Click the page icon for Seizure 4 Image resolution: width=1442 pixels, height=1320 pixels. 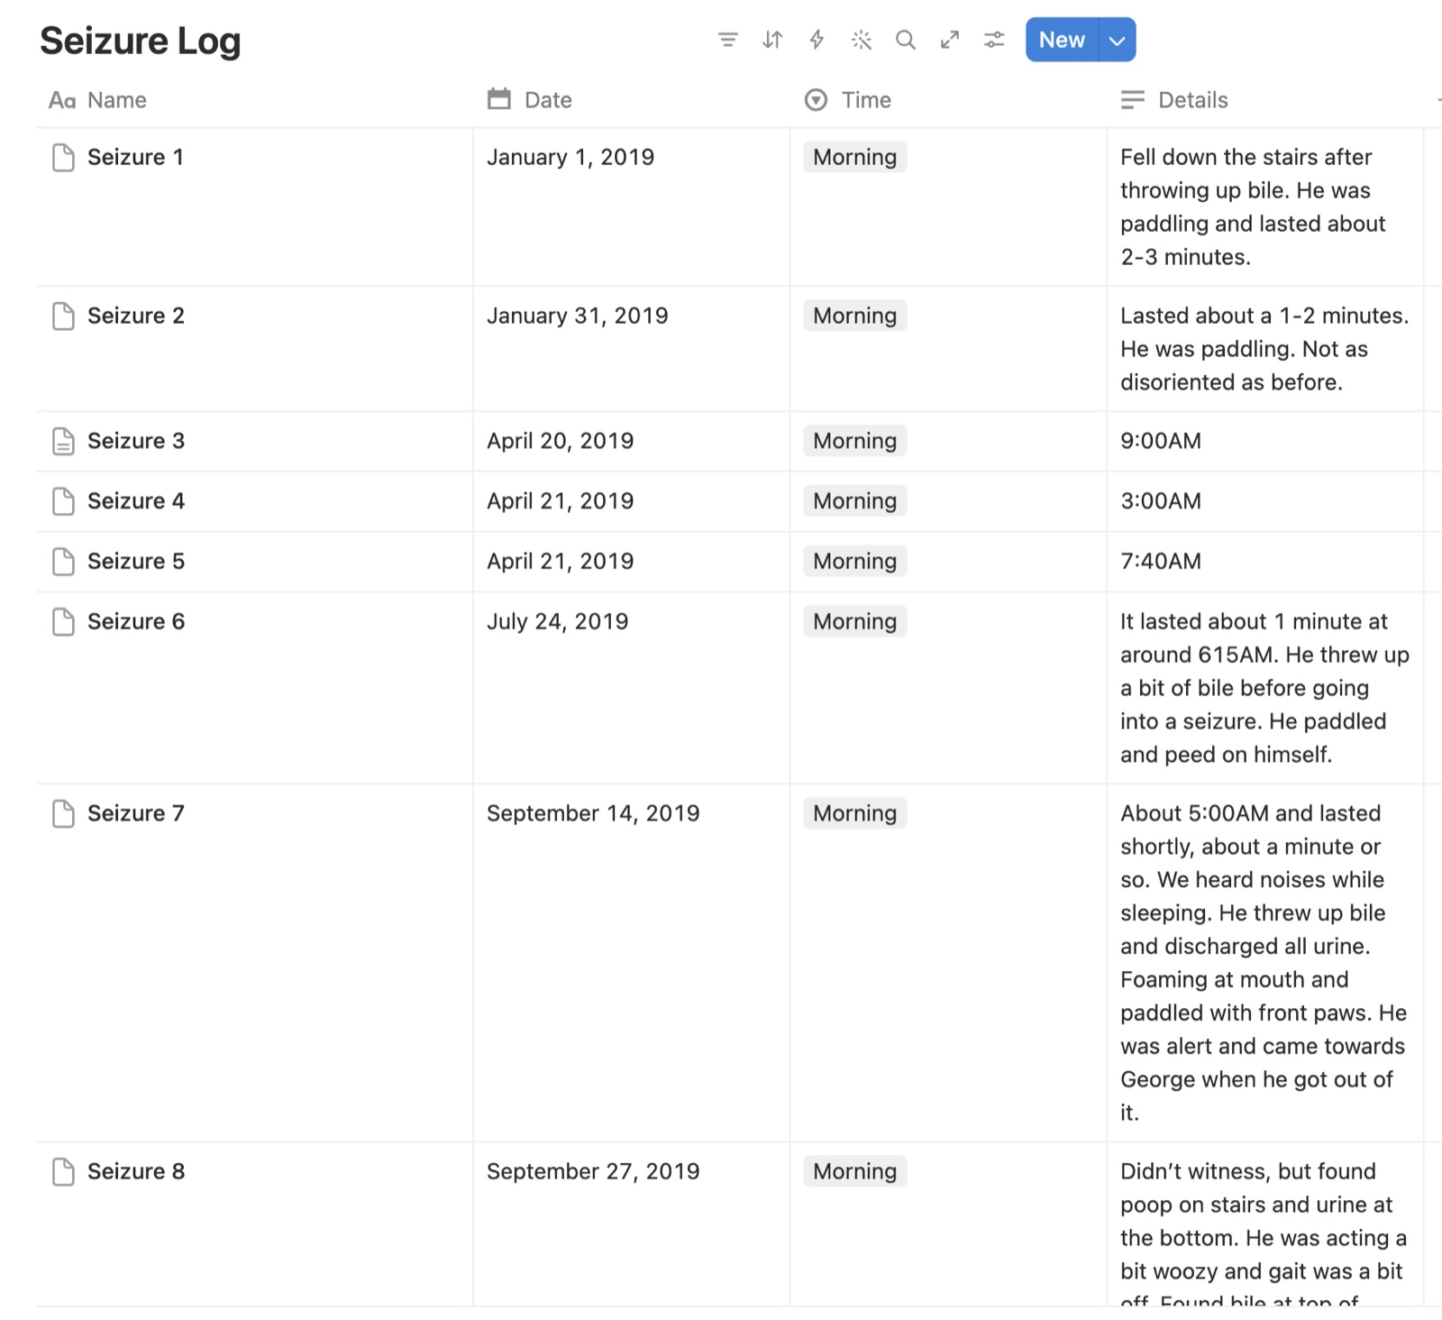[x=63, y=500]
